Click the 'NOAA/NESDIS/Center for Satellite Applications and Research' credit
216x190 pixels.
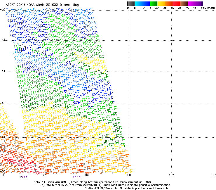coord(126,188)
